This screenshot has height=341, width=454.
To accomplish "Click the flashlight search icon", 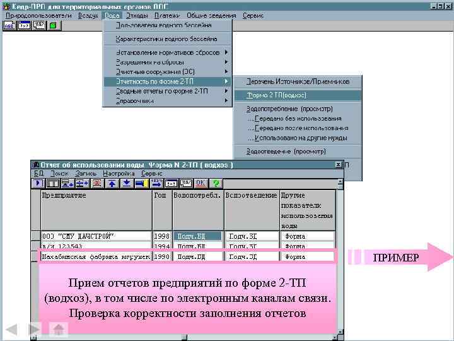I will tap(142, 183).
